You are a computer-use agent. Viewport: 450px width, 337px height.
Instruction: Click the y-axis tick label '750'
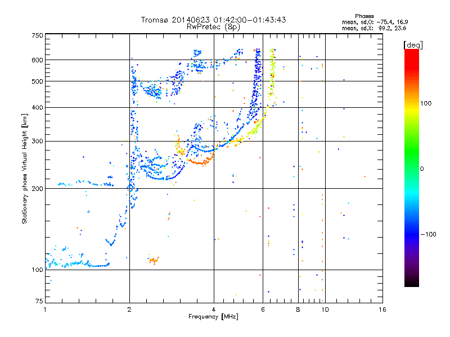(x=37, y=35)
